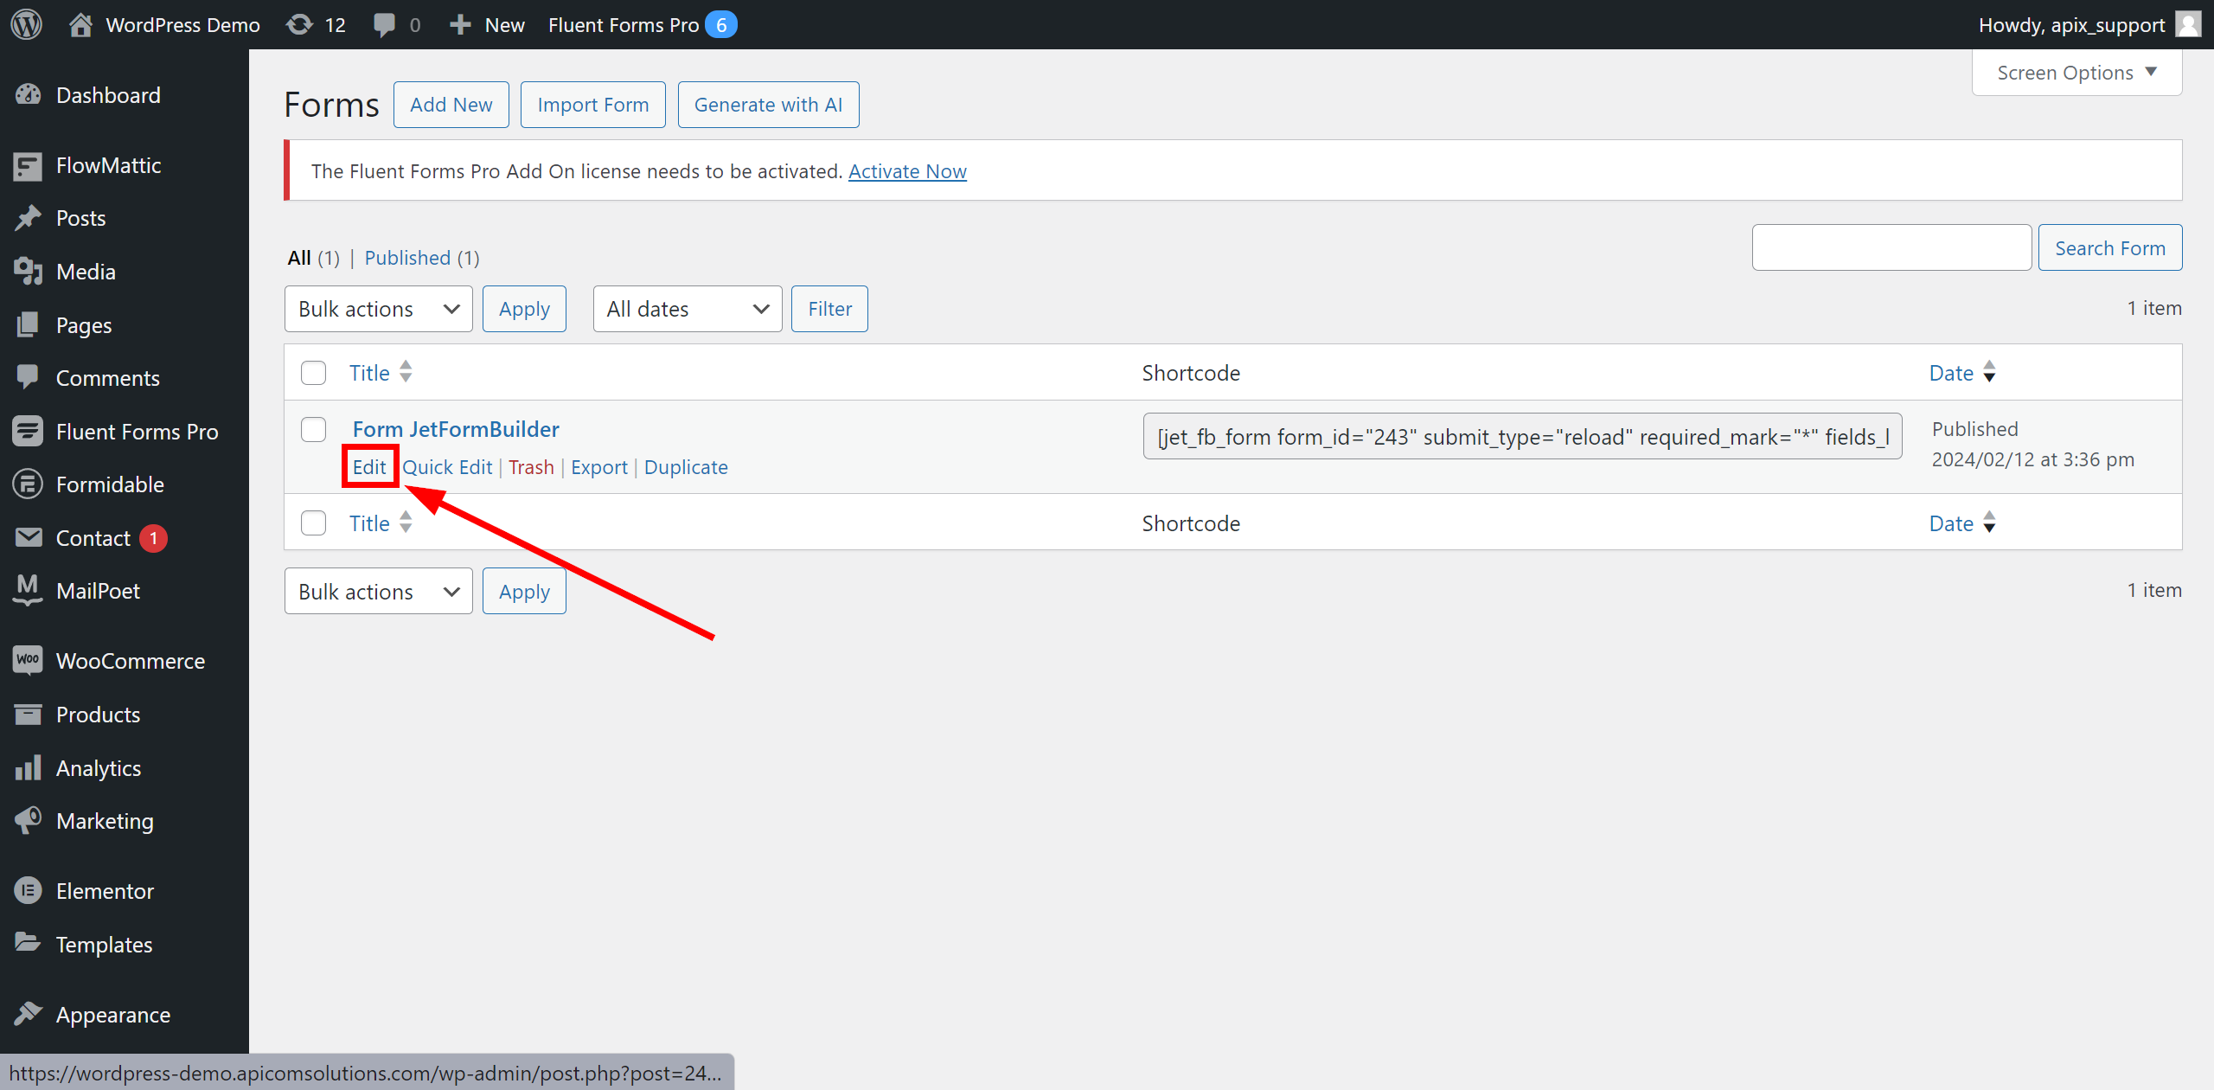Click the Comments sidebar icon
Image resolution: width=2214 pixels, height=1090 pixels.
(x=28, y=377)
